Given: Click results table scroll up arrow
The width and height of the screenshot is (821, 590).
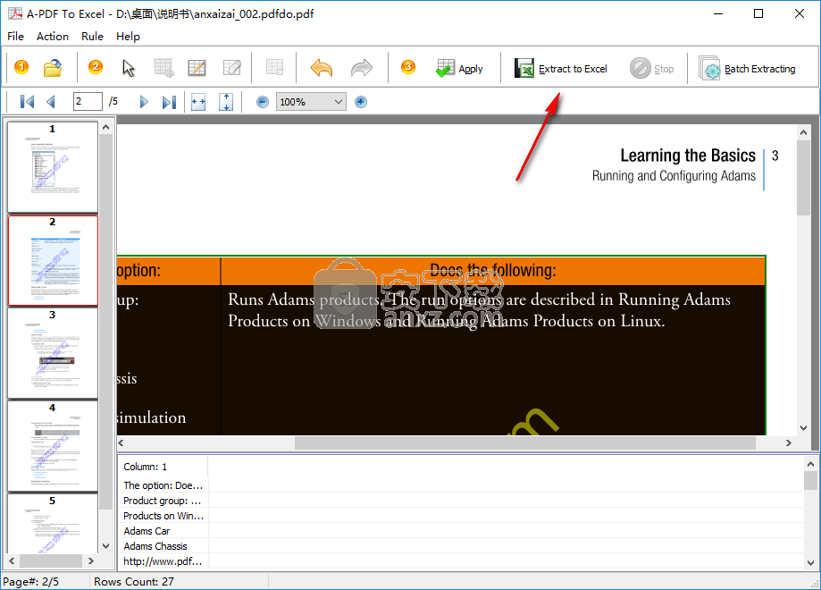Looking at the screenshot, I should point(810,464).
